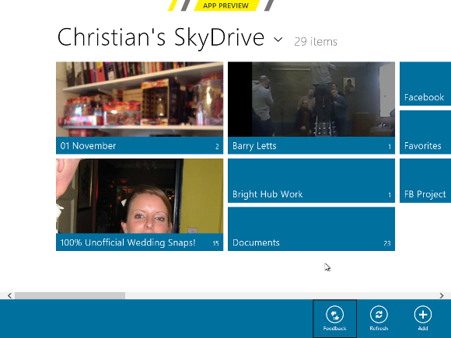Click the Refresh icon
The height and width of the screenshot is (338, 451).
(x=379, y=315)
